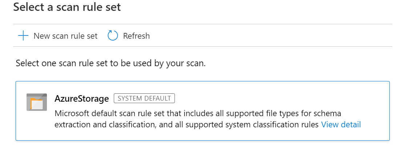Click the AzureStorage storage icon
Image resolution: width=405 pixels, height=161 pixels.
37,102
